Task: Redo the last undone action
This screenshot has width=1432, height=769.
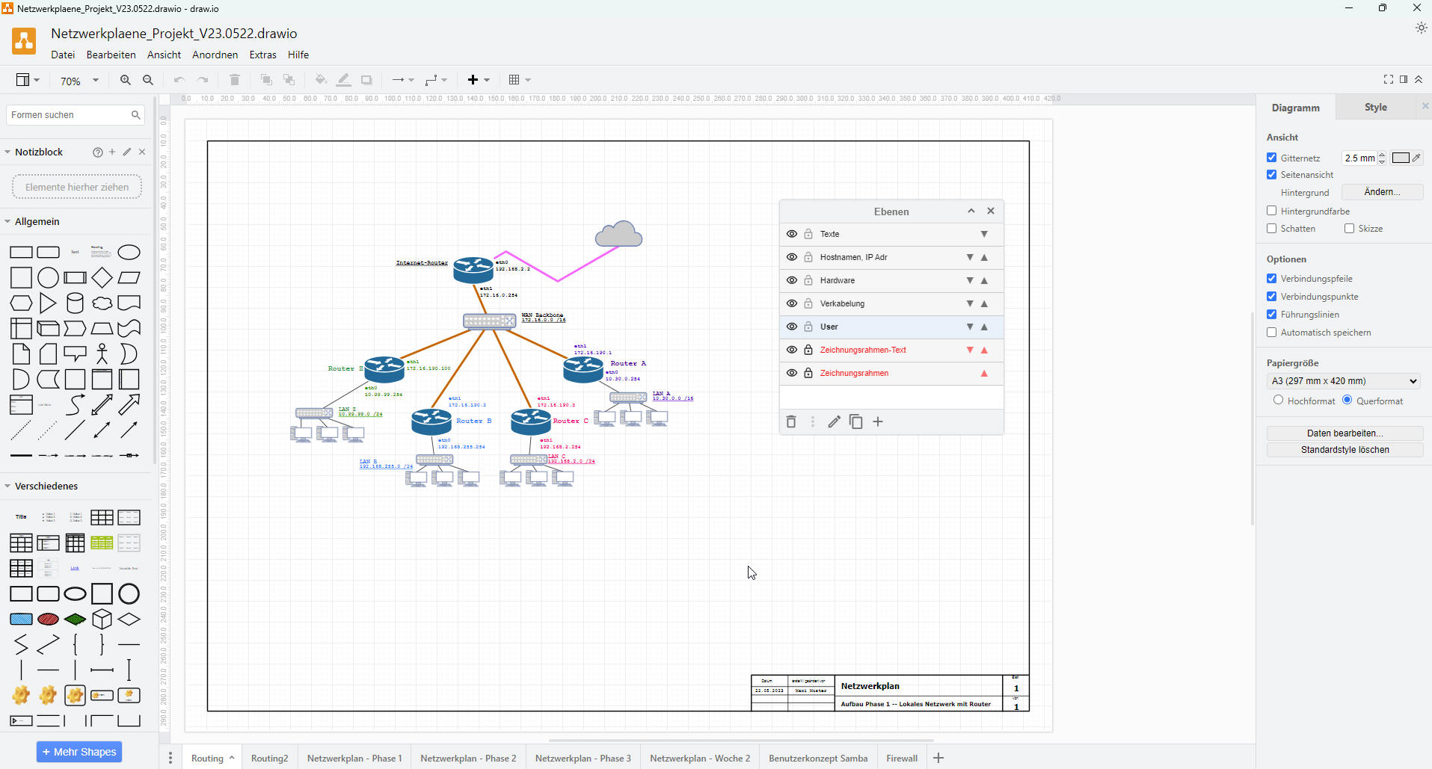Action: (203, 80)
